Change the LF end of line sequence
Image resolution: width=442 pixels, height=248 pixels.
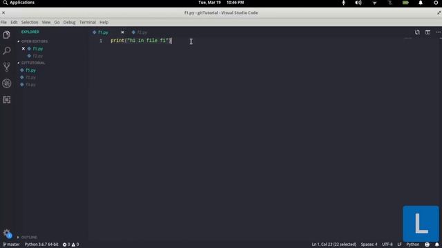coord(399,245)
